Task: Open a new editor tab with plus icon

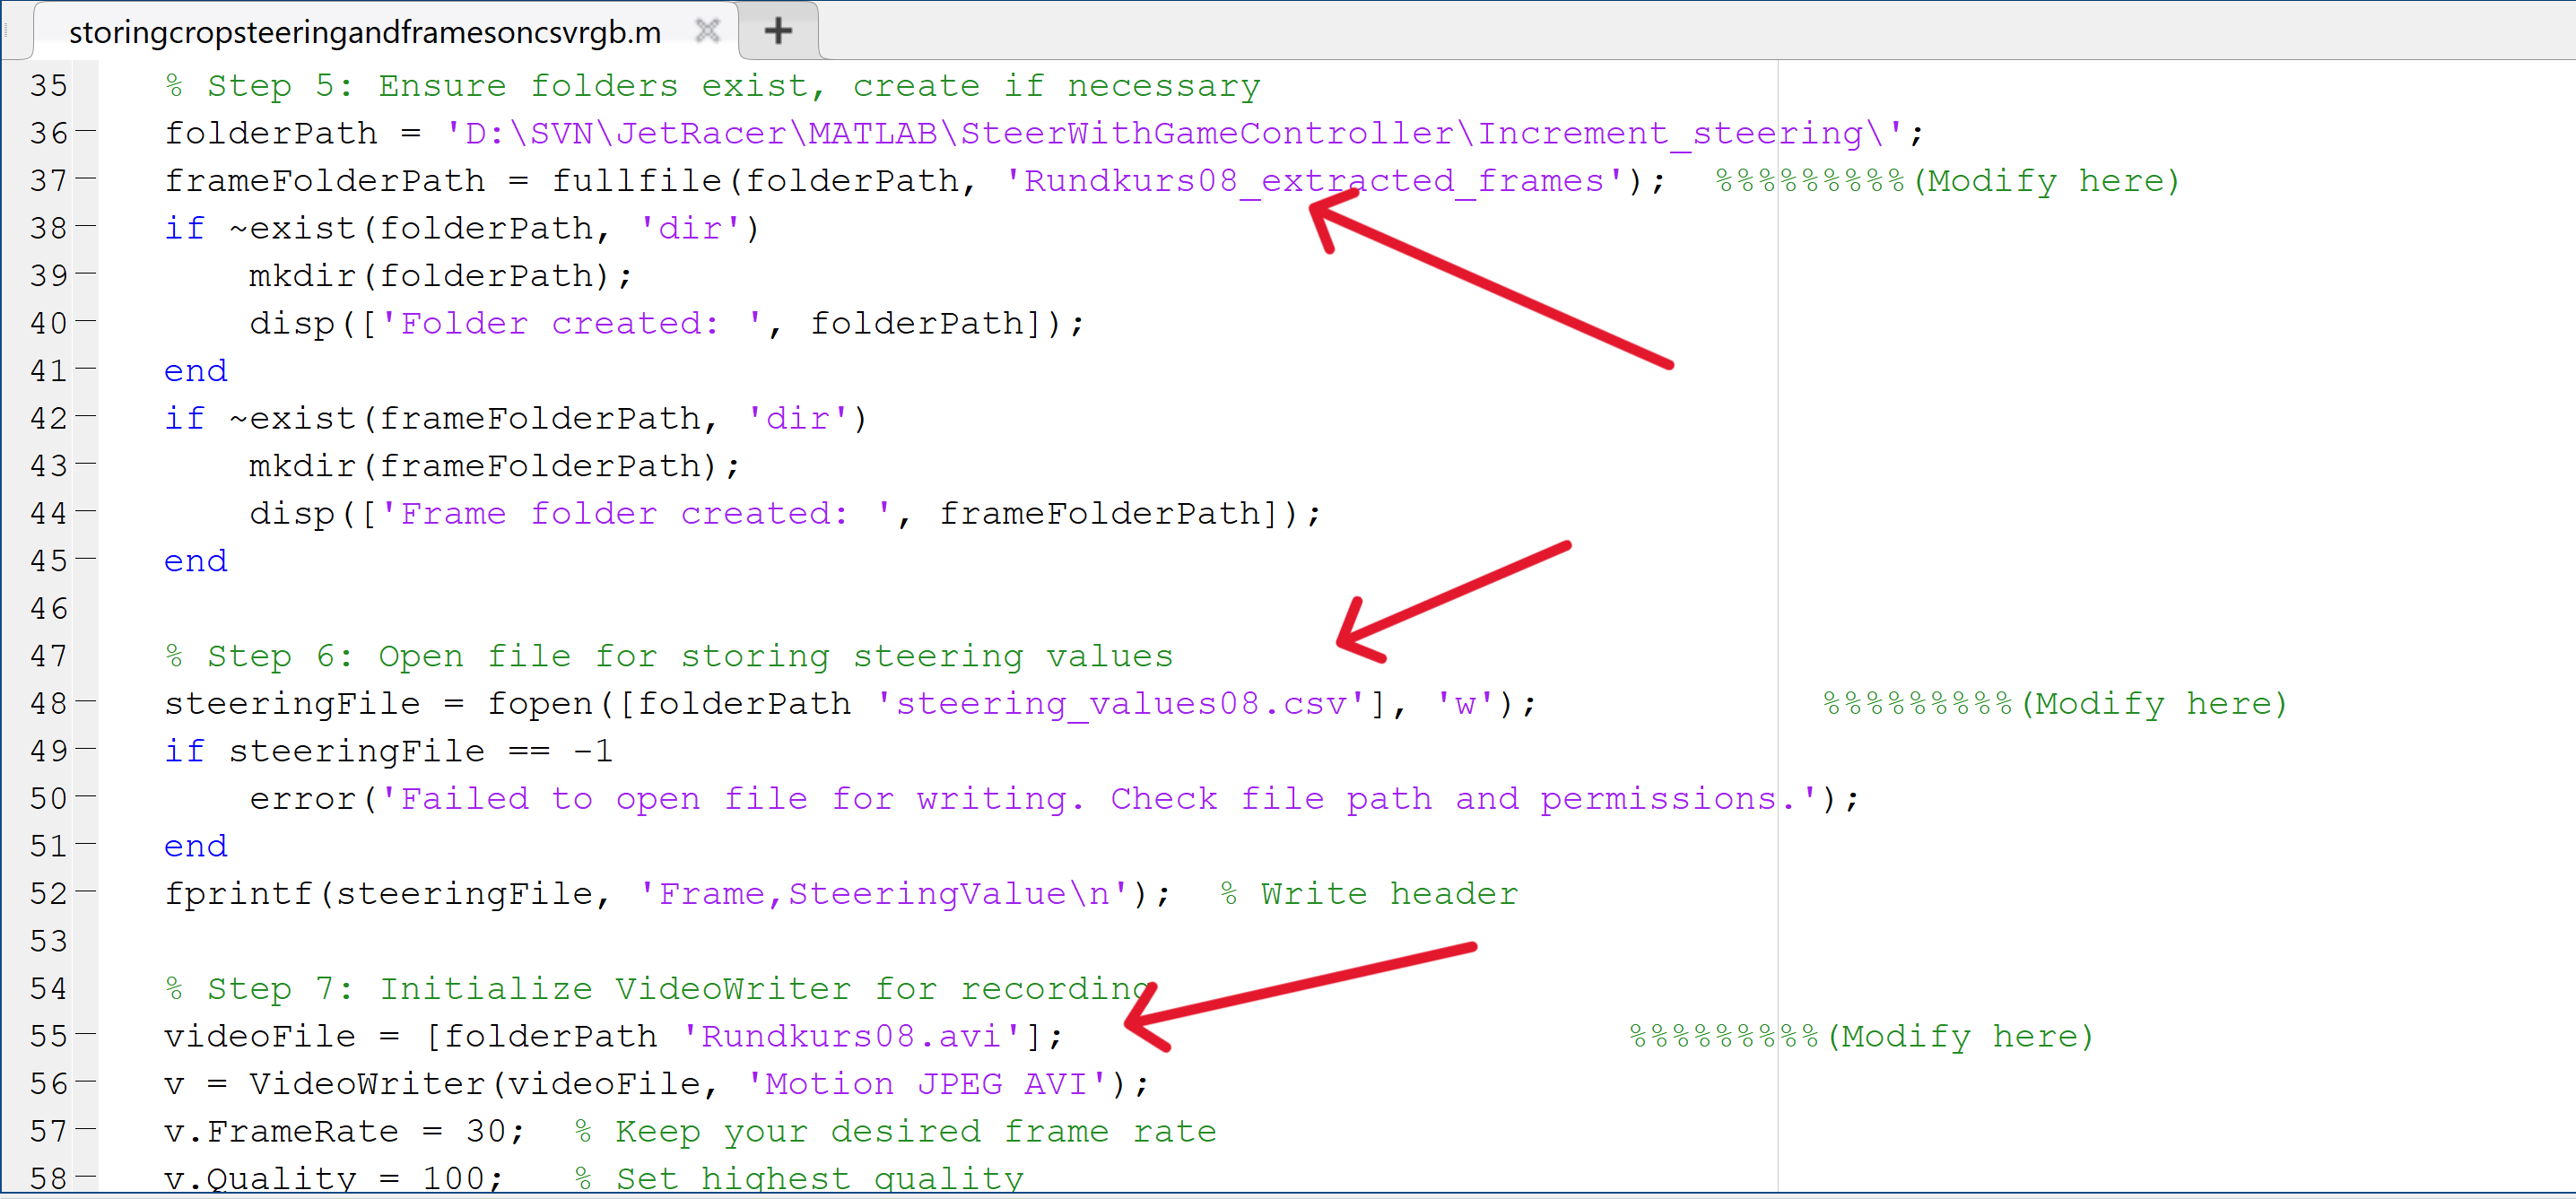Action: pyautogui.click(x=778, y=31)
